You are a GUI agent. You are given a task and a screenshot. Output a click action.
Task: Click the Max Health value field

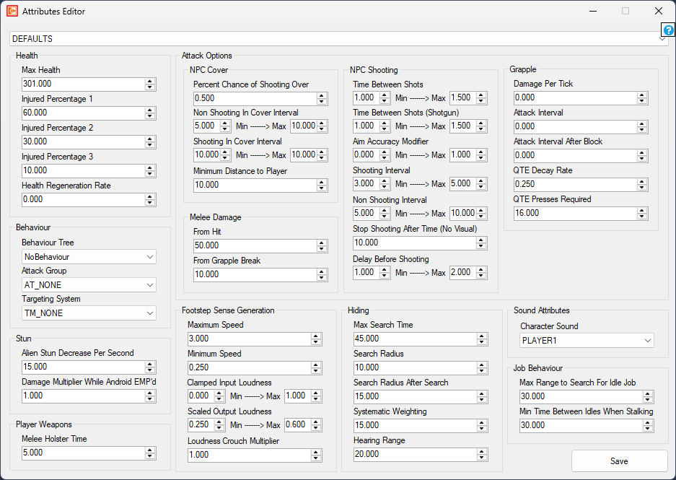click(82, 84)
